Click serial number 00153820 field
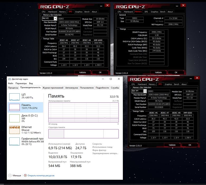206x185 pixels. 159,107
